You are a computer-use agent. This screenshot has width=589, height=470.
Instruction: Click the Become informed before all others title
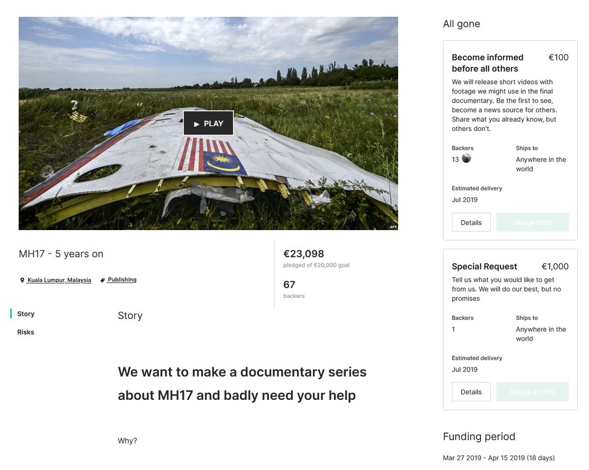tap(487, 63)
